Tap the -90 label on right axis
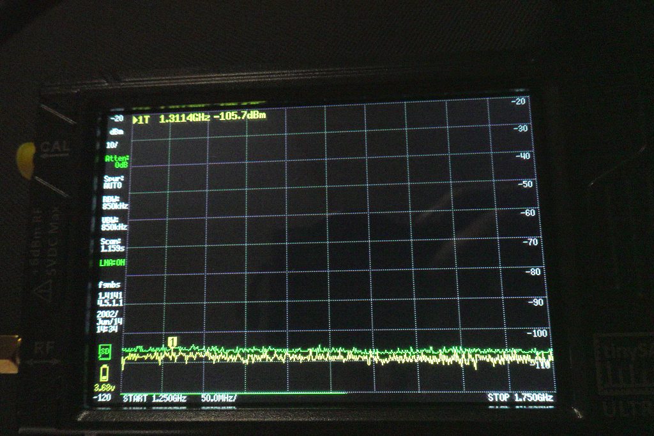Image resolution: width=654 pixels, height=436 pixels. (535, 302)
